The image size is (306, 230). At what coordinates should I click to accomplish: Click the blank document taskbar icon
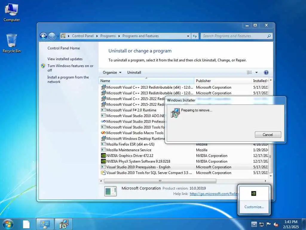(x=26, y=224)
